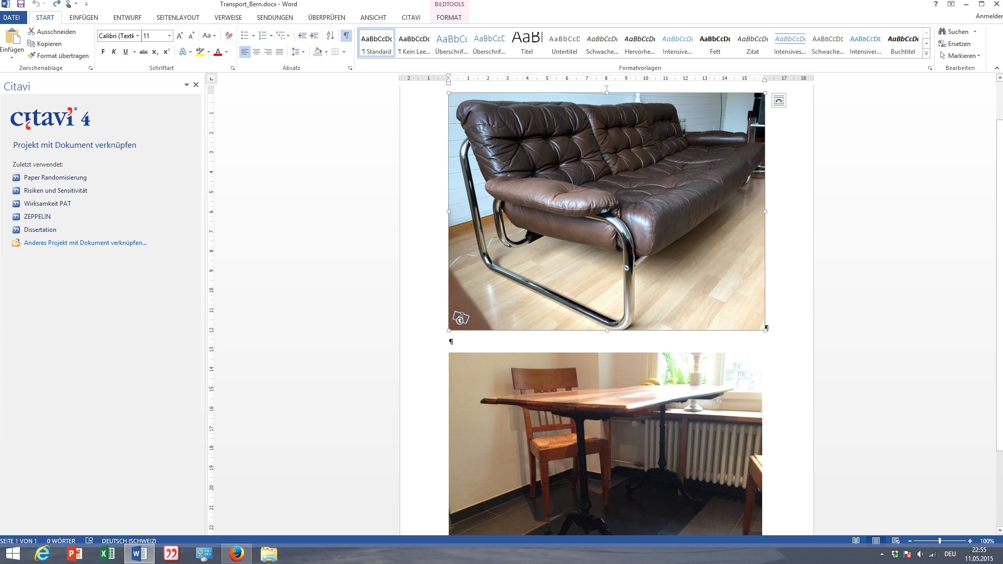Expand the Formatvorlagen styles gallery
1003x564 pixels.
point(926,54)
